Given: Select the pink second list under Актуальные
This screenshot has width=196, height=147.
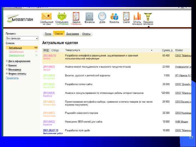Looking at the screenshot, I should coord(16,51).
